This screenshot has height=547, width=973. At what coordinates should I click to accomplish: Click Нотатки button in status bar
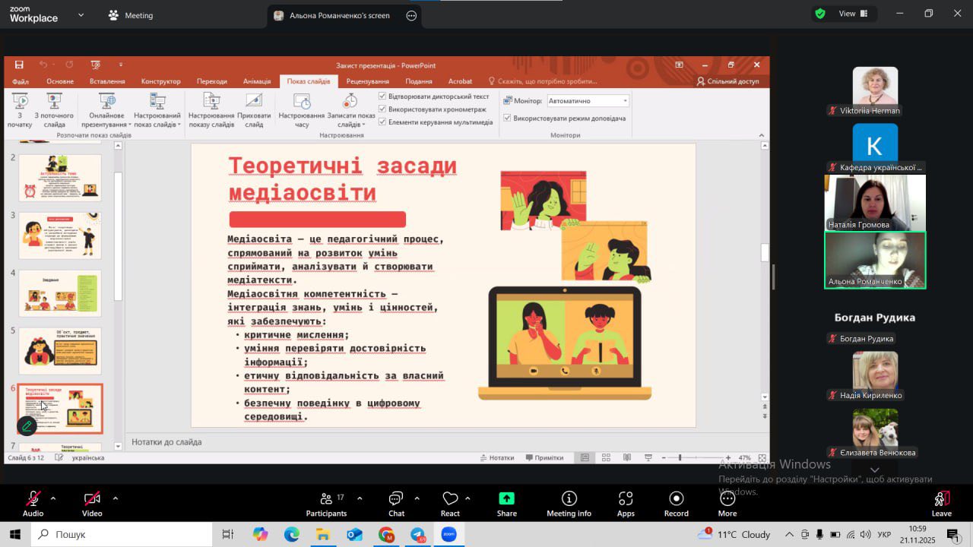pos(496,458)
